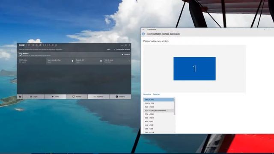Choose the 1680 × 1050 resolution
This screenshot has height=154, width=274.
tap(159, 118)
